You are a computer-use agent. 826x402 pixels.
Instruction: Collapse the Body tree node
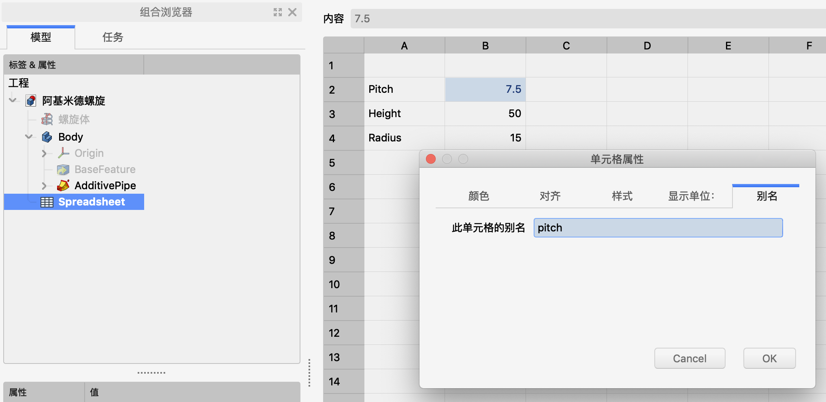point(29,137)
